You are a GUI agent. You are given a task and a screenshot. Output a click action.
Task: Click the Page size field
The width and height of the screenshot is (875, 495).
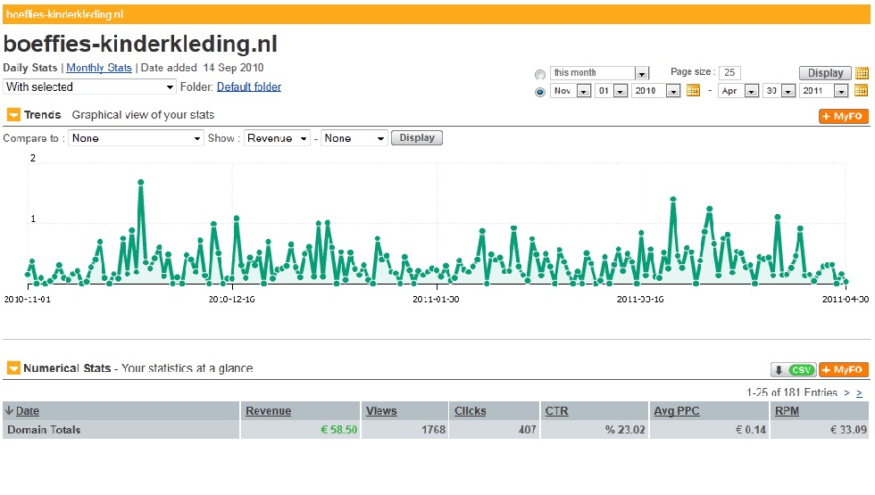tap(730, 72)
